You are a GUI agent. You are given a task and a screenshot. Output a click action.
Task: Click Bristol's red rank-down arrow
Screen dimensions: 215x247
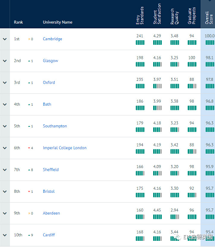tap(29, 191)
